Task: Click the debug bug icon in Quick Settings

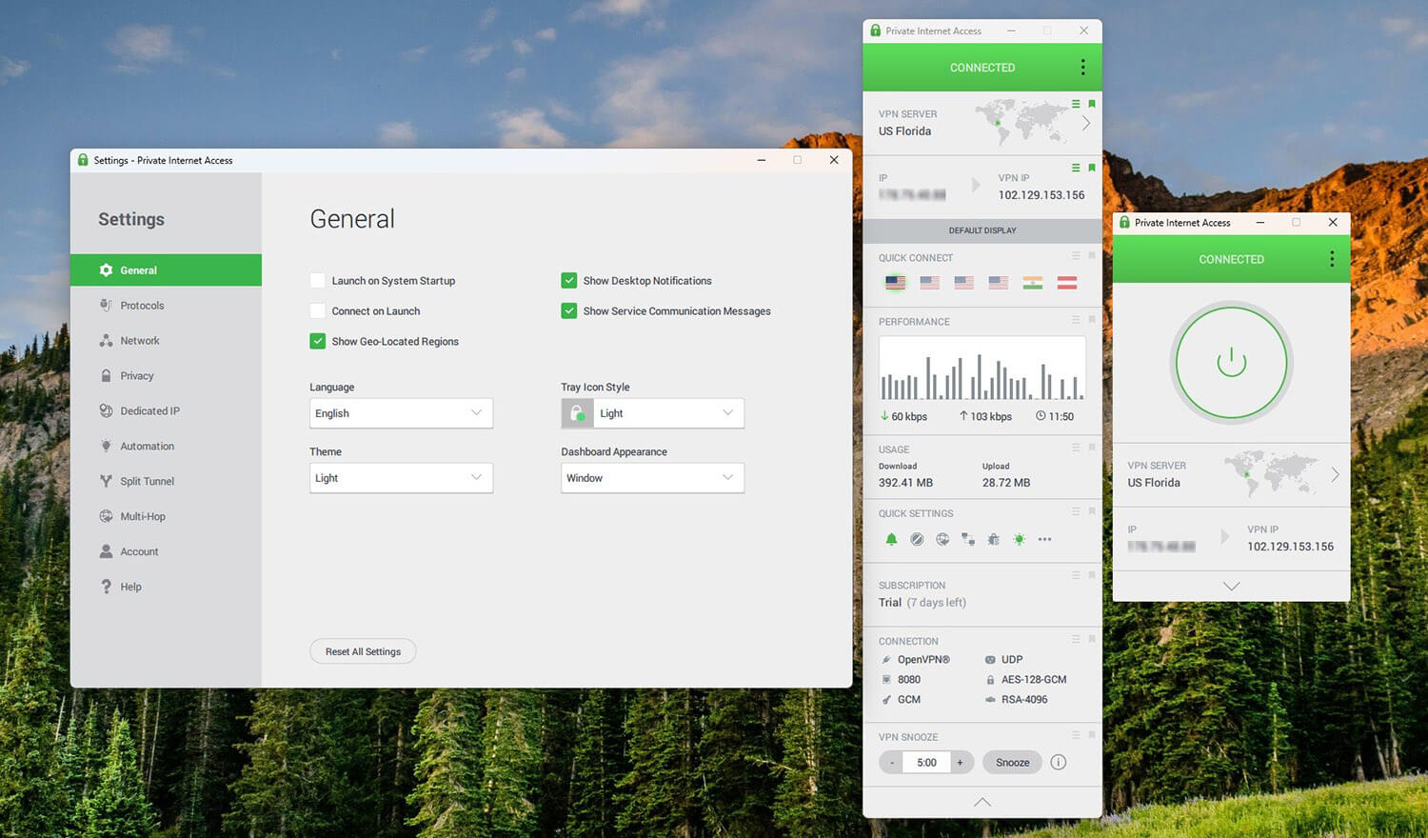Action: pyautogui.click(x=993, y=539)
